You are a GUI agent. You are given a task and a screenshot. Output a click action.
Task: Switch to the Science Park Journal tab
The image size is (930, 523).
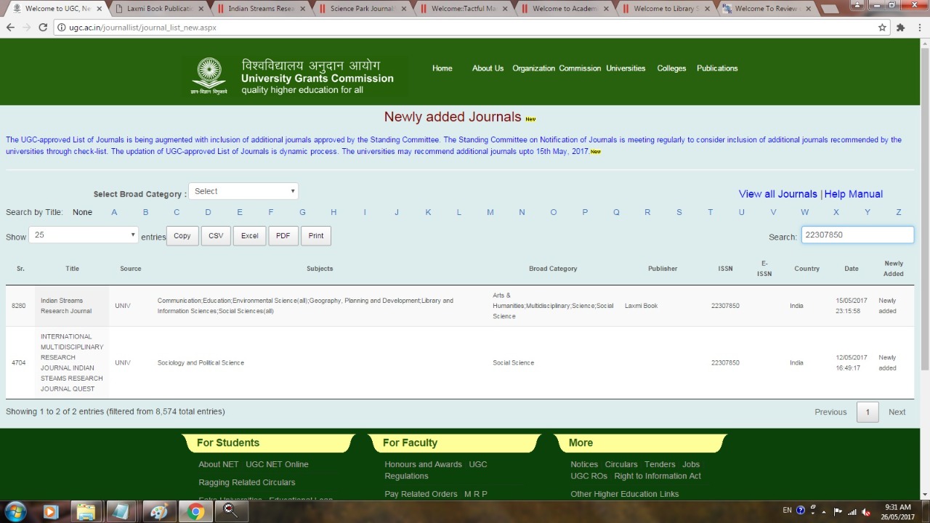pos(362,9)
